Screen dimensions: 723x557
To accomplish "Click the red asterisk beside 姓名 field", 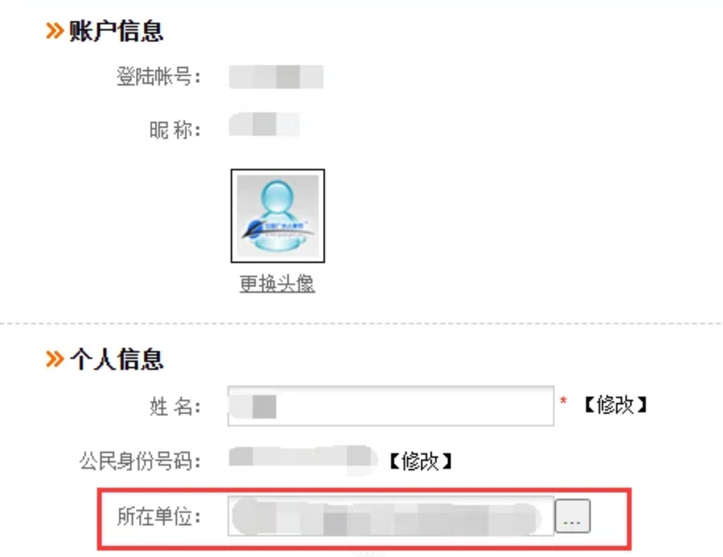I will click(x=564, y=402).
